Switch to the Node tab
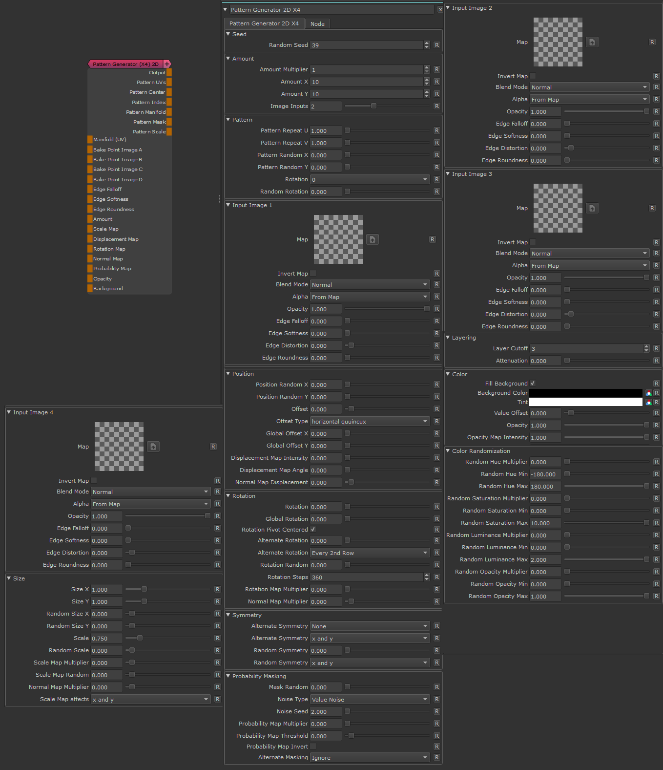 coord(317,24)
